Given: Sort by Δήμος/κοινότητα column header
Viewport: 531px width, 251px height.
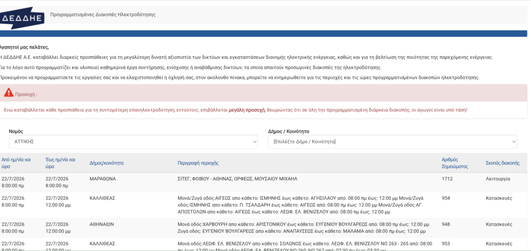Looking at the screenshot, I should click(x=106, y=163).
